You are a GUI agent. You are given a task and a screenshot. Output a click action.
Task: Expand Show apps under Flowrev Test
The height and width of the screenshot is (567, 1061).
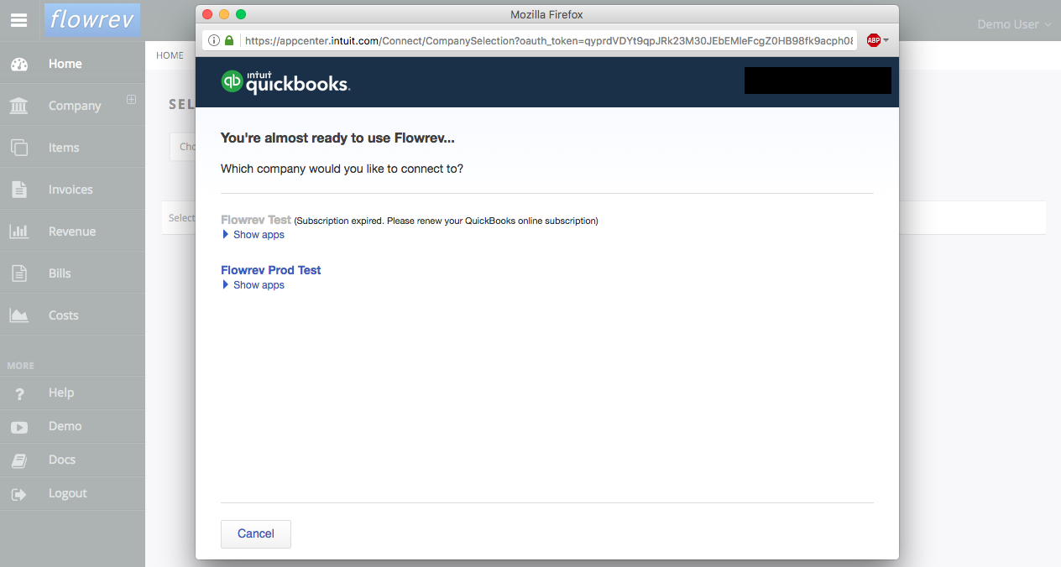coord(253,235)
